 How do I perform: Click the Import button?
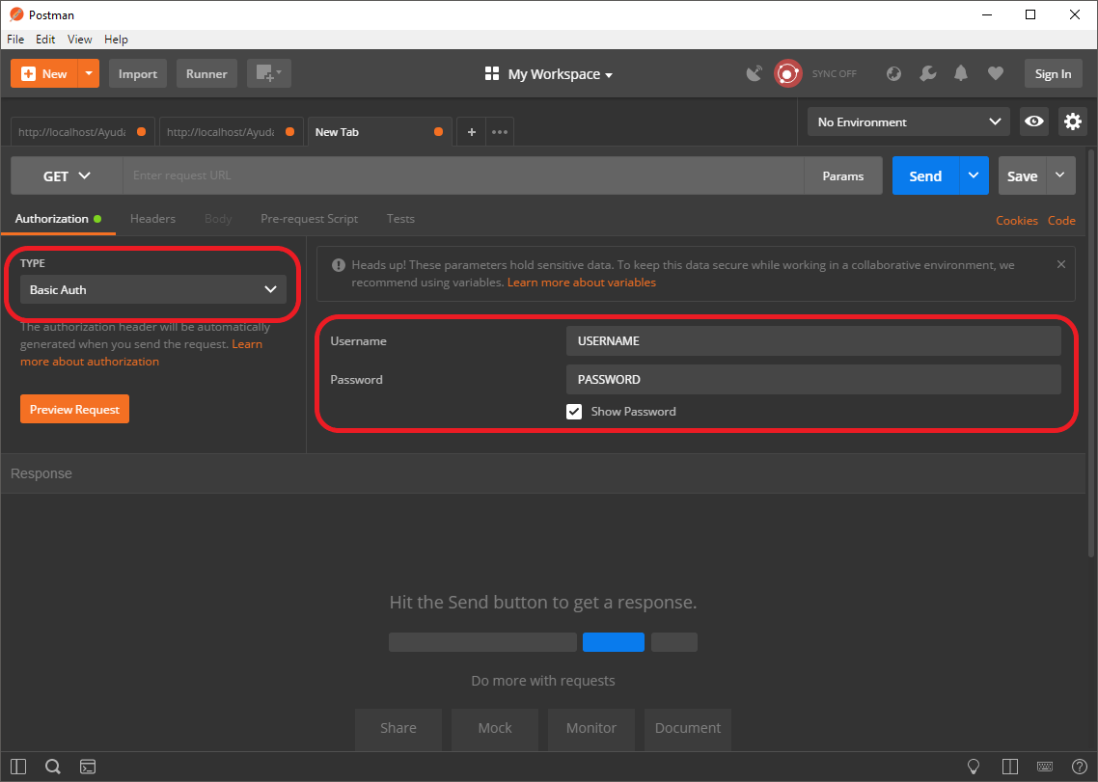click(x=138, y=73)
